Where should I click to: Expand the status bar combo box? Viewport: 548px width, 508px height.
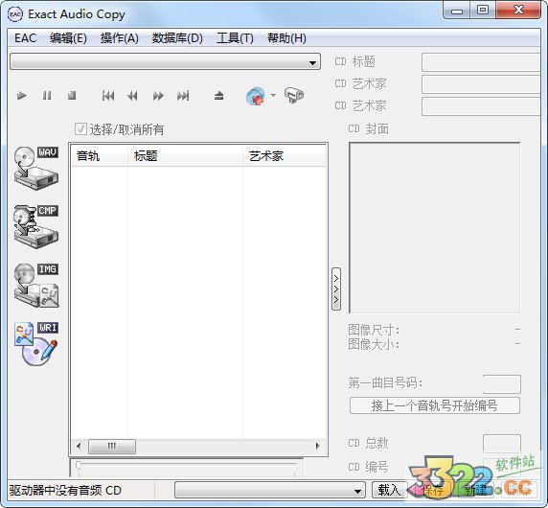pyautogui.click(x=270, y=490)
